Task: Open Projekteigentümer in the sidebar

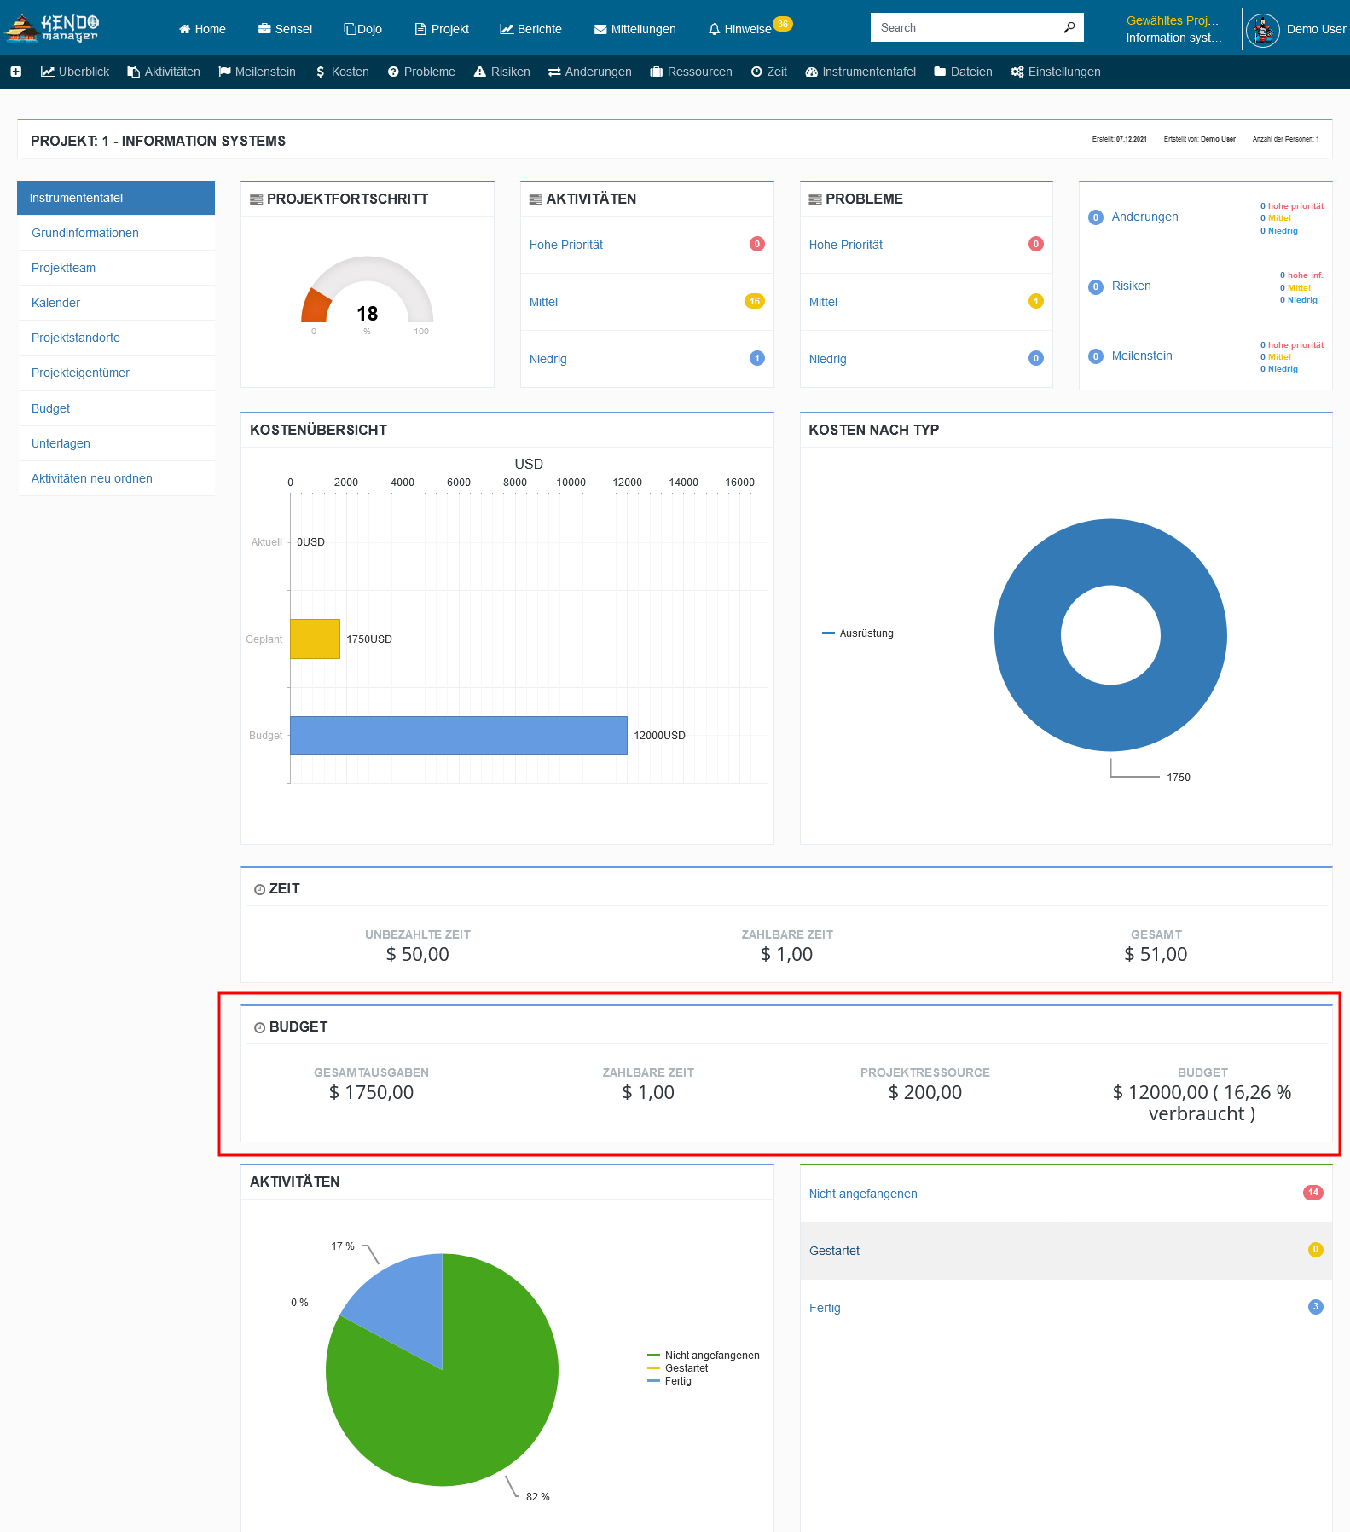Action: pyautogui.click(x=116, y=373)
